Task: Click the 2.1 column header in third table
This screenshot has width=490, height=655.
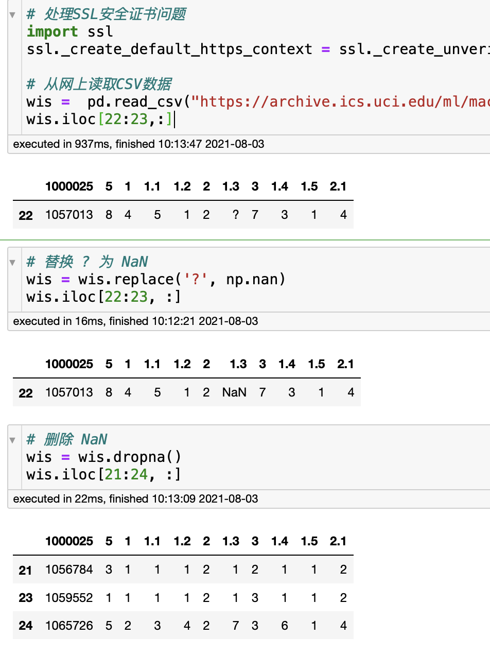Action: [338, 541]
